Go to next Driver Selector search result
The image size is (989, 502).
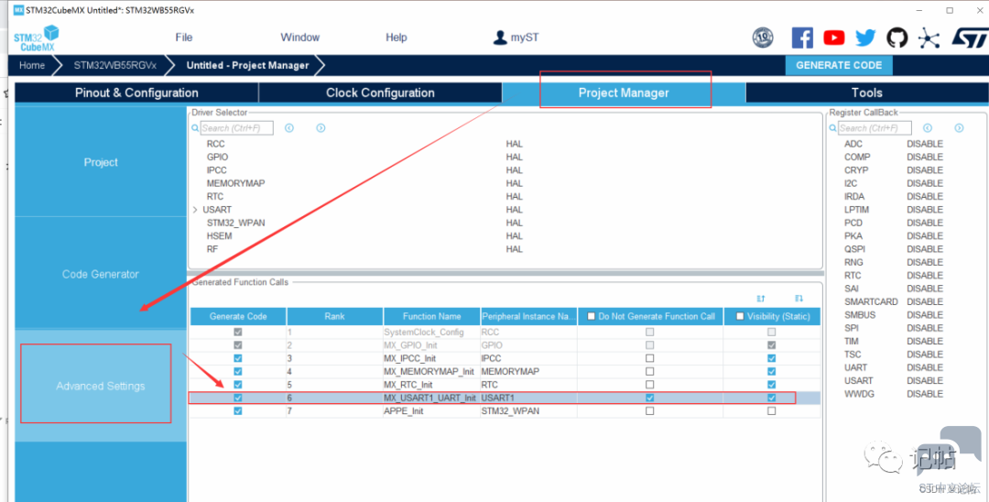(321, 128)
